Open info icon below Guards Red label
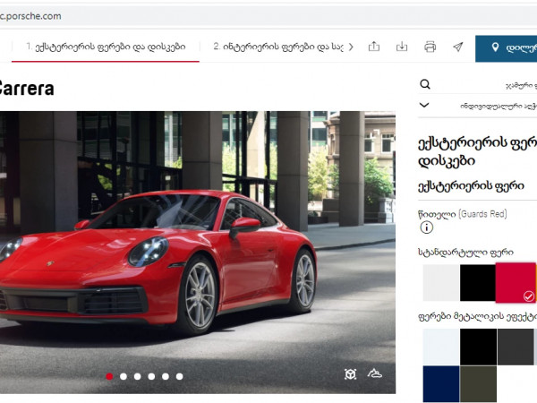Viewport: 537px width, 403px height. click(x=426, y=227)
